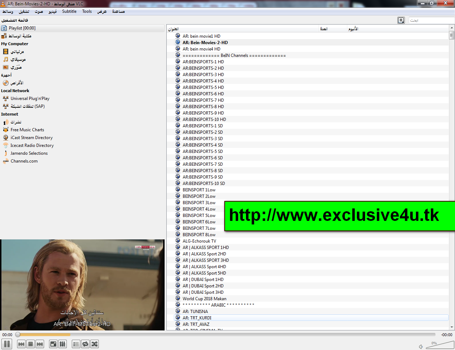Image resolution: width=455 pixels, height=350 pixels.
Task: Click inside the search field
Action: point(430,20)
